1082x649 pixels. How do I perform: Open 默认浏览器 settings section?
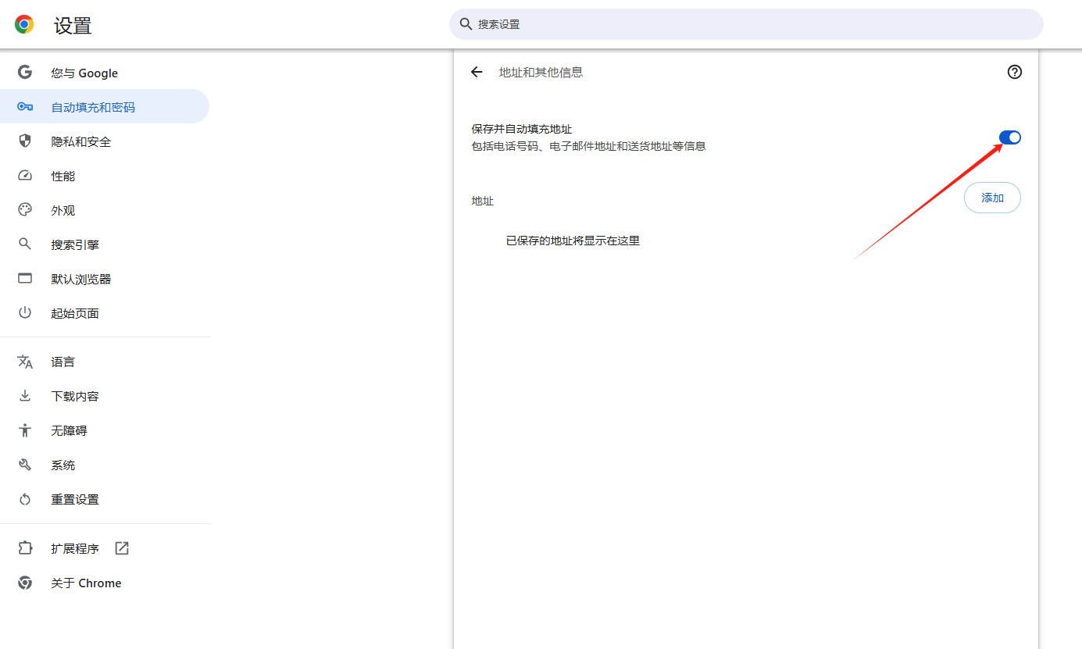pos(105,279)
